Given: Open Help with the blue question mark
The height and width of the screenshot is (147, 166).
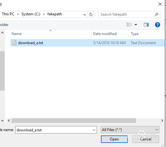Looking at the screenshot, I should click(x=158, y=25).
